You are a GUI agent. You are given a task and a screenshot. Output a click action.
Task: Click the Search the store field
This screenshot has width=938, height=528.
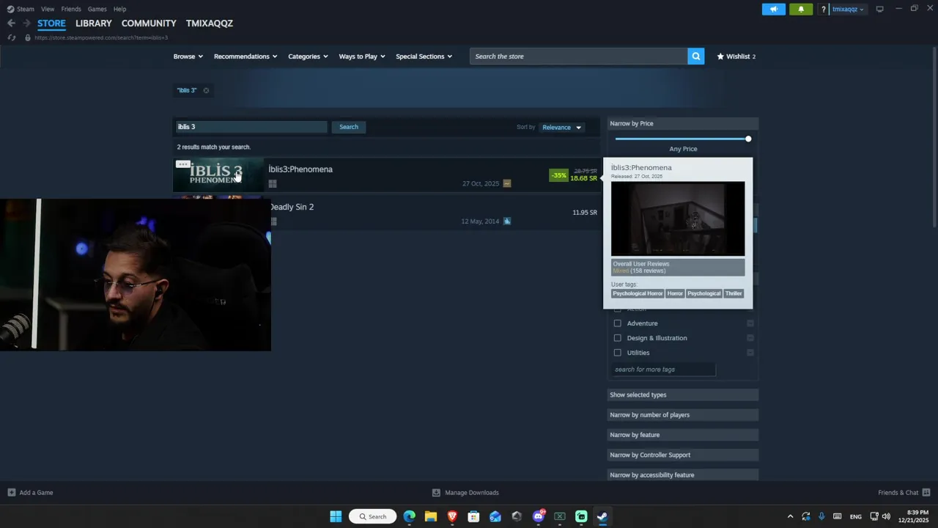pos(579,56)
